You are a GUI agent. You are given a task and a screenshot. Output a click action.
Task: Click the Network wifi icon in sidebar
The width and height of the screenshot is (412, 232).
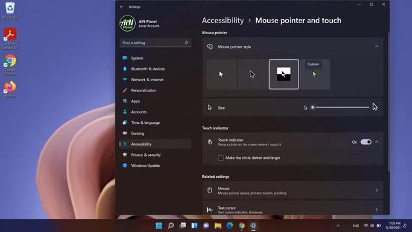(x=125, y=79)
